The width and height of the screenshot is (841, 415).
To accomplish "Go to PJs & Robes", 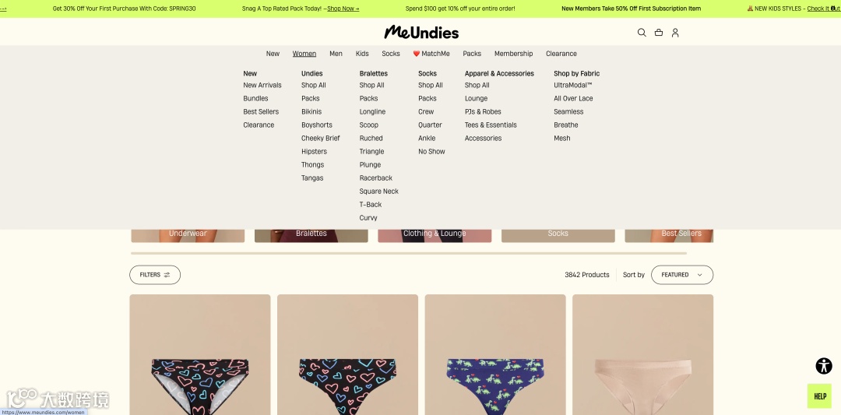I will pyautogui.click(x=483, y=112).
